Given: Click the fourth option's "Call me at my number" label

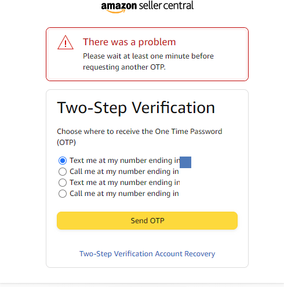Looking at the screenshot, I should 124,194.
